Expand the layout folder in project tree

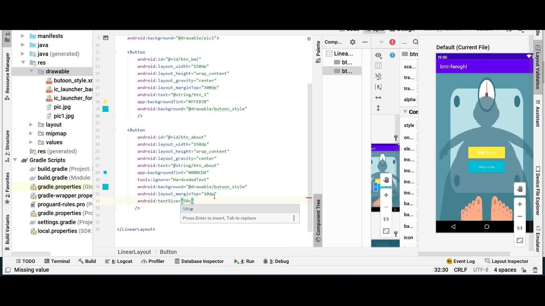coord(31,125)
